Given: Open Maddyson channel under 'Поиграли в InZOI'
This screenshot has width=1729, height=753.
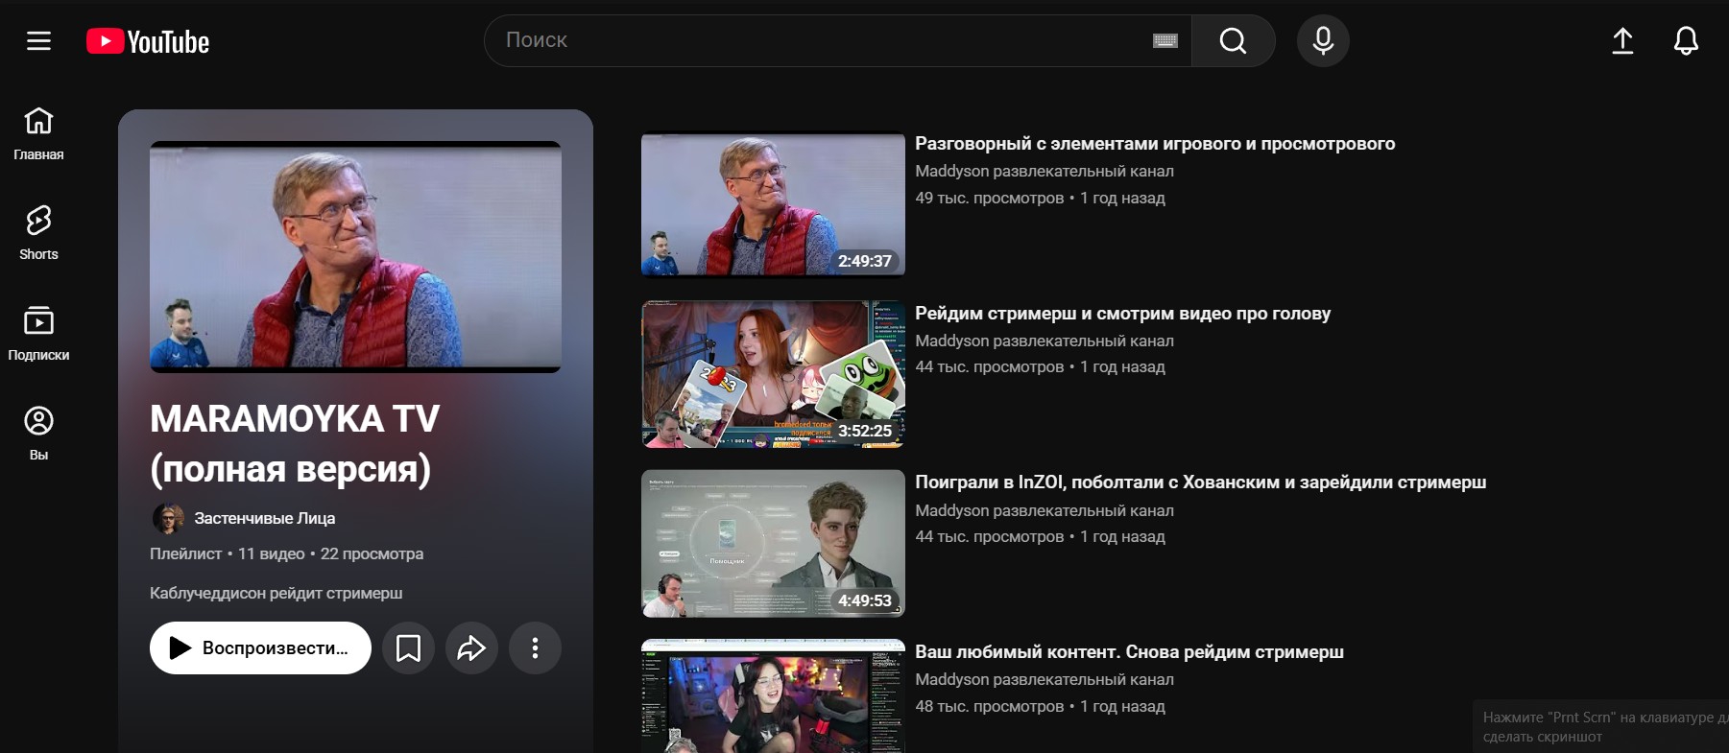Looking at the screenshot, I should (1045, 510).
